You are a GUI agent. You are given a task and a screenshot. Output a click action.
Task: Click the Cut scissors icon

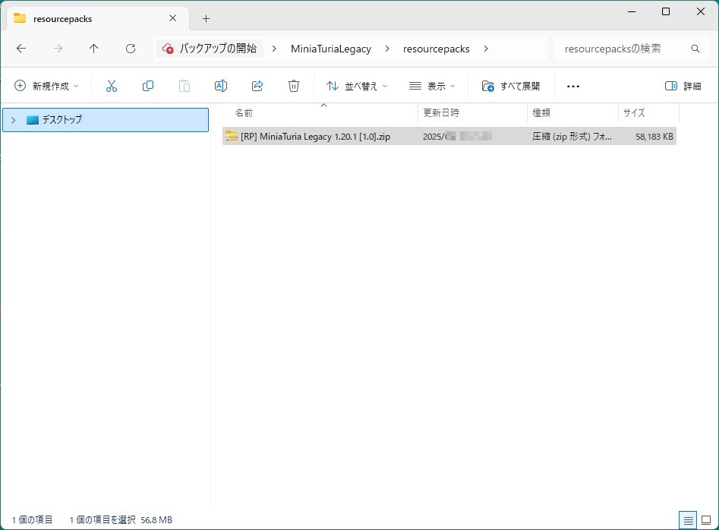112,86
